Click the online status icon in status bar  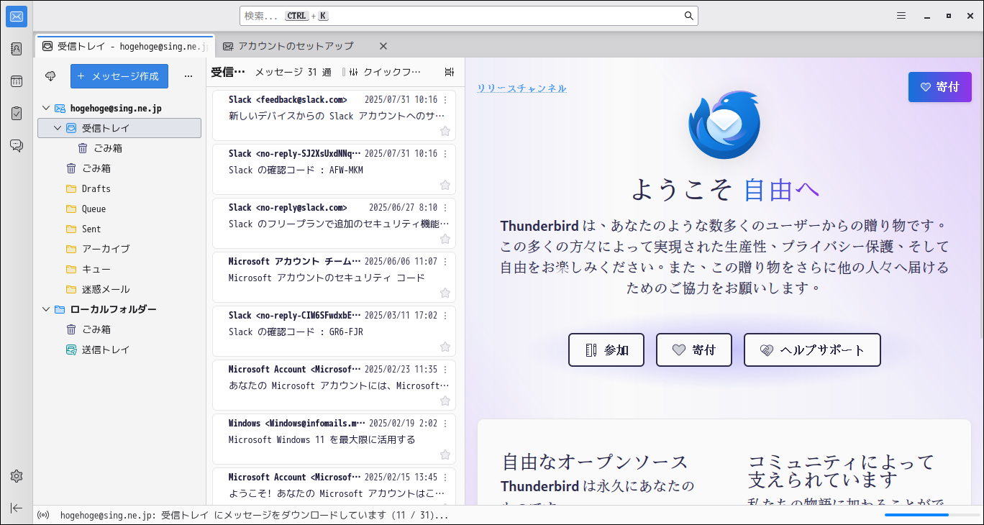(44, 515)
